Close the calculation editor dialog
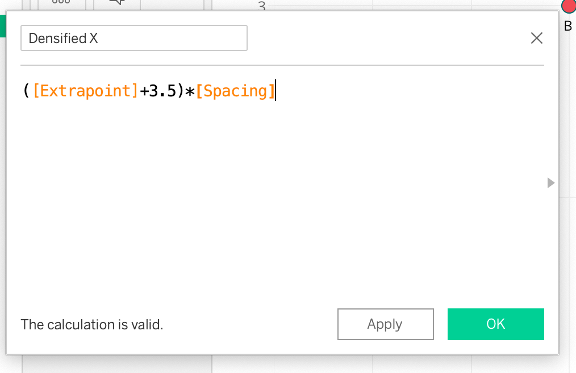 (536, 38)
